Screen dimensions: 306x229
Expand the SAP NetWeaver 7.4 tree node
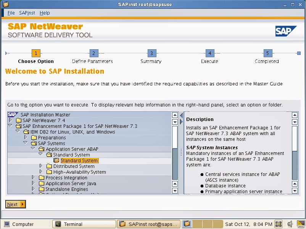(x=10, y=120)
